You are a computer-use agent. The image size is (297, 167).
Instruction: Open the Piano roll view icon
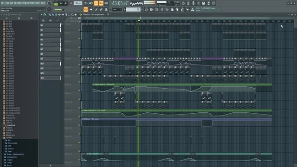(152, 9)
